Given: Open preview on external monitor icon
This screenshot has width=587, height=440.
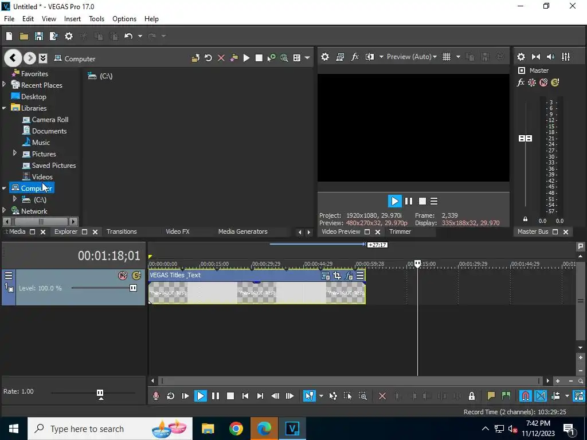Looking at the screenshot, I should 340,57.
